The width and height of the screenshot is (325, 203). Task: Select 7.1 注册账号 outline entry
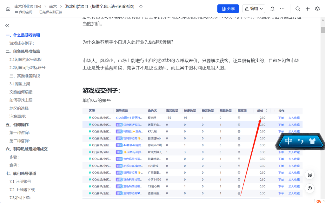20,181
